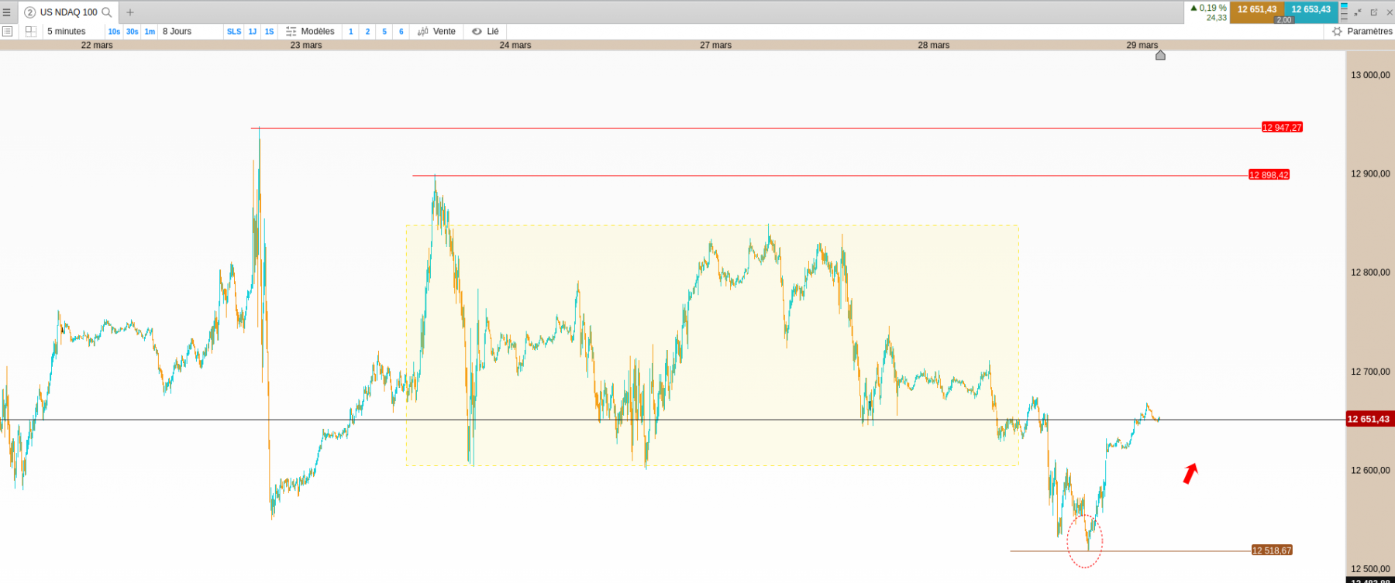
Task: Open the hamburger menu at top left
Action: pyautogui.click(x=7, y=12)
